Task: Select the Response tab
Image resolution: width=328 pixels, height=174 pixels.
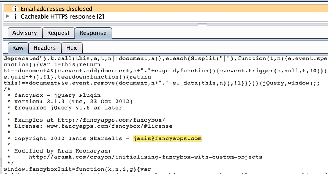Action: pyautogui.click(x=93, y=33)
